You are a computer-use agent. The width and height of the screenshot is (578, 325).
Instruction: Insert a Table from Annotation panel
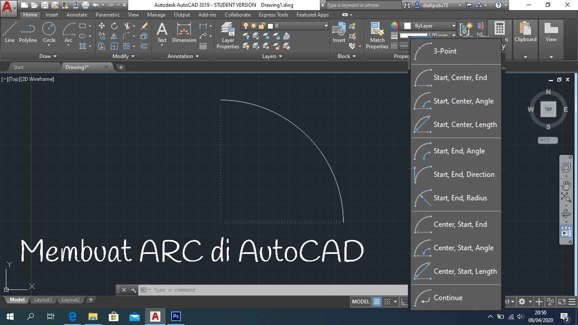click(x=203, y=46)
